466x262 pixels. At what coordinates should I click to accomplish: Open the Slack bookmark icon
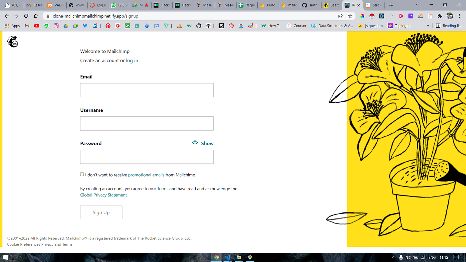pyautogui.click(x=250, y=26)
